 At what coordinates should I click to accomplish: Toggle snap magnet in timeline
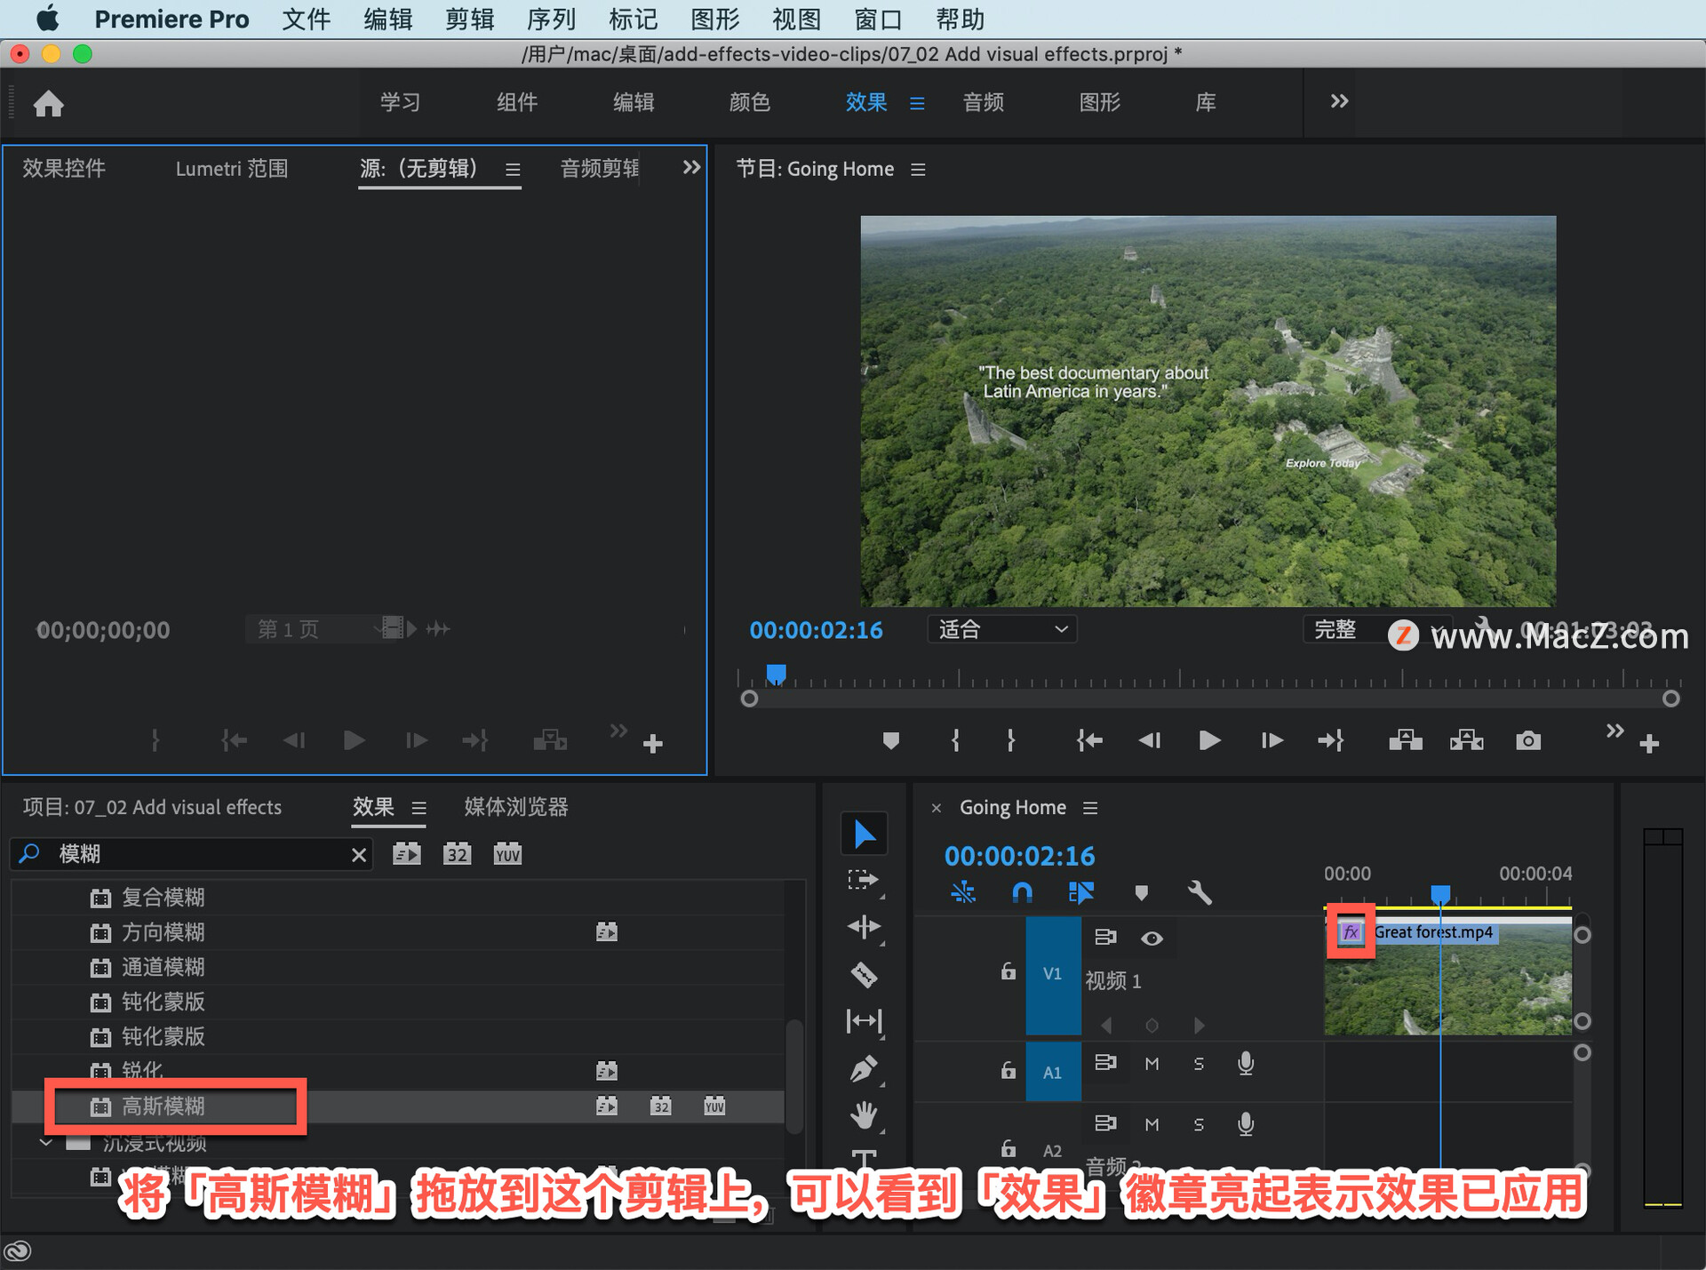coord(1022,892)
